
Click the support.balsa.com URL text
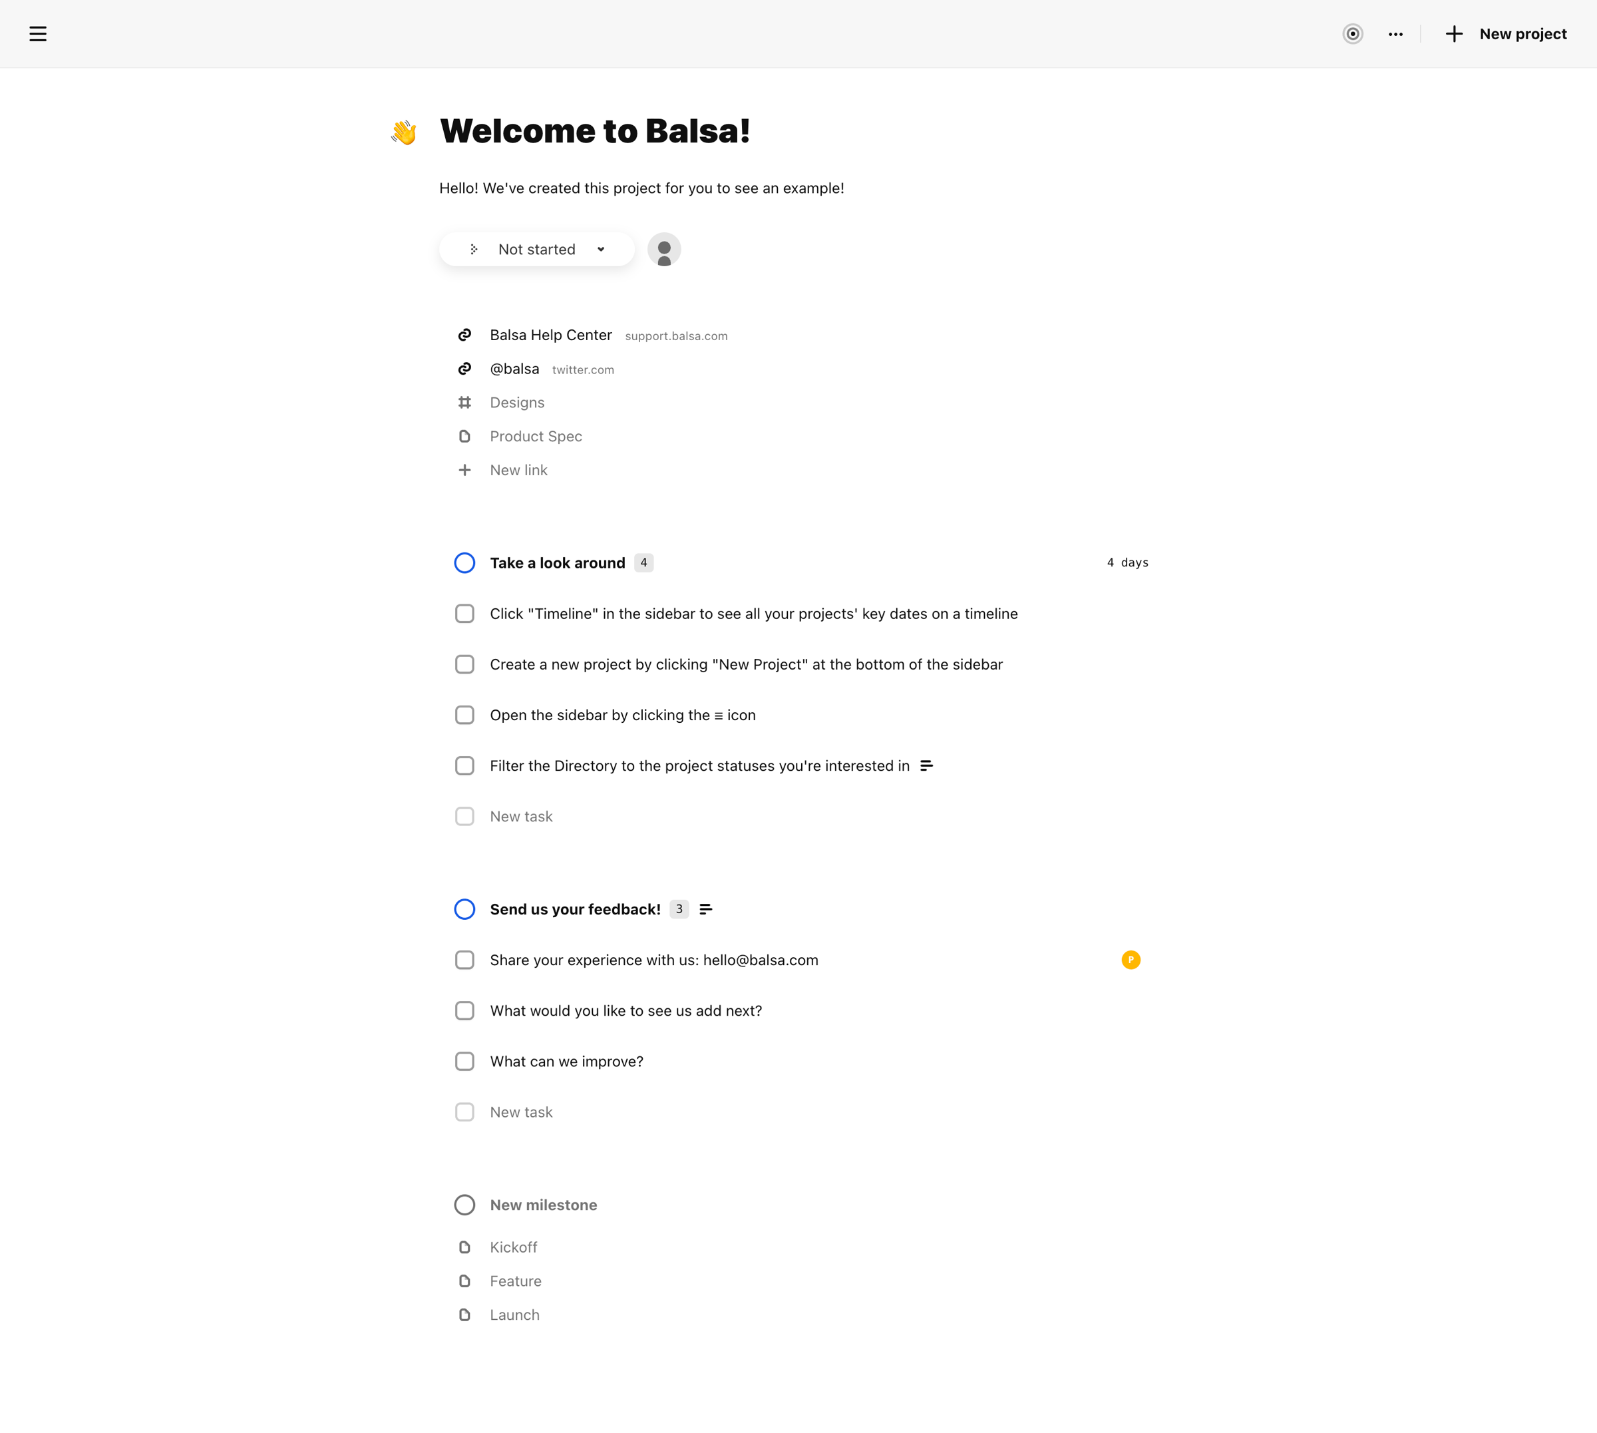(676, 336)
